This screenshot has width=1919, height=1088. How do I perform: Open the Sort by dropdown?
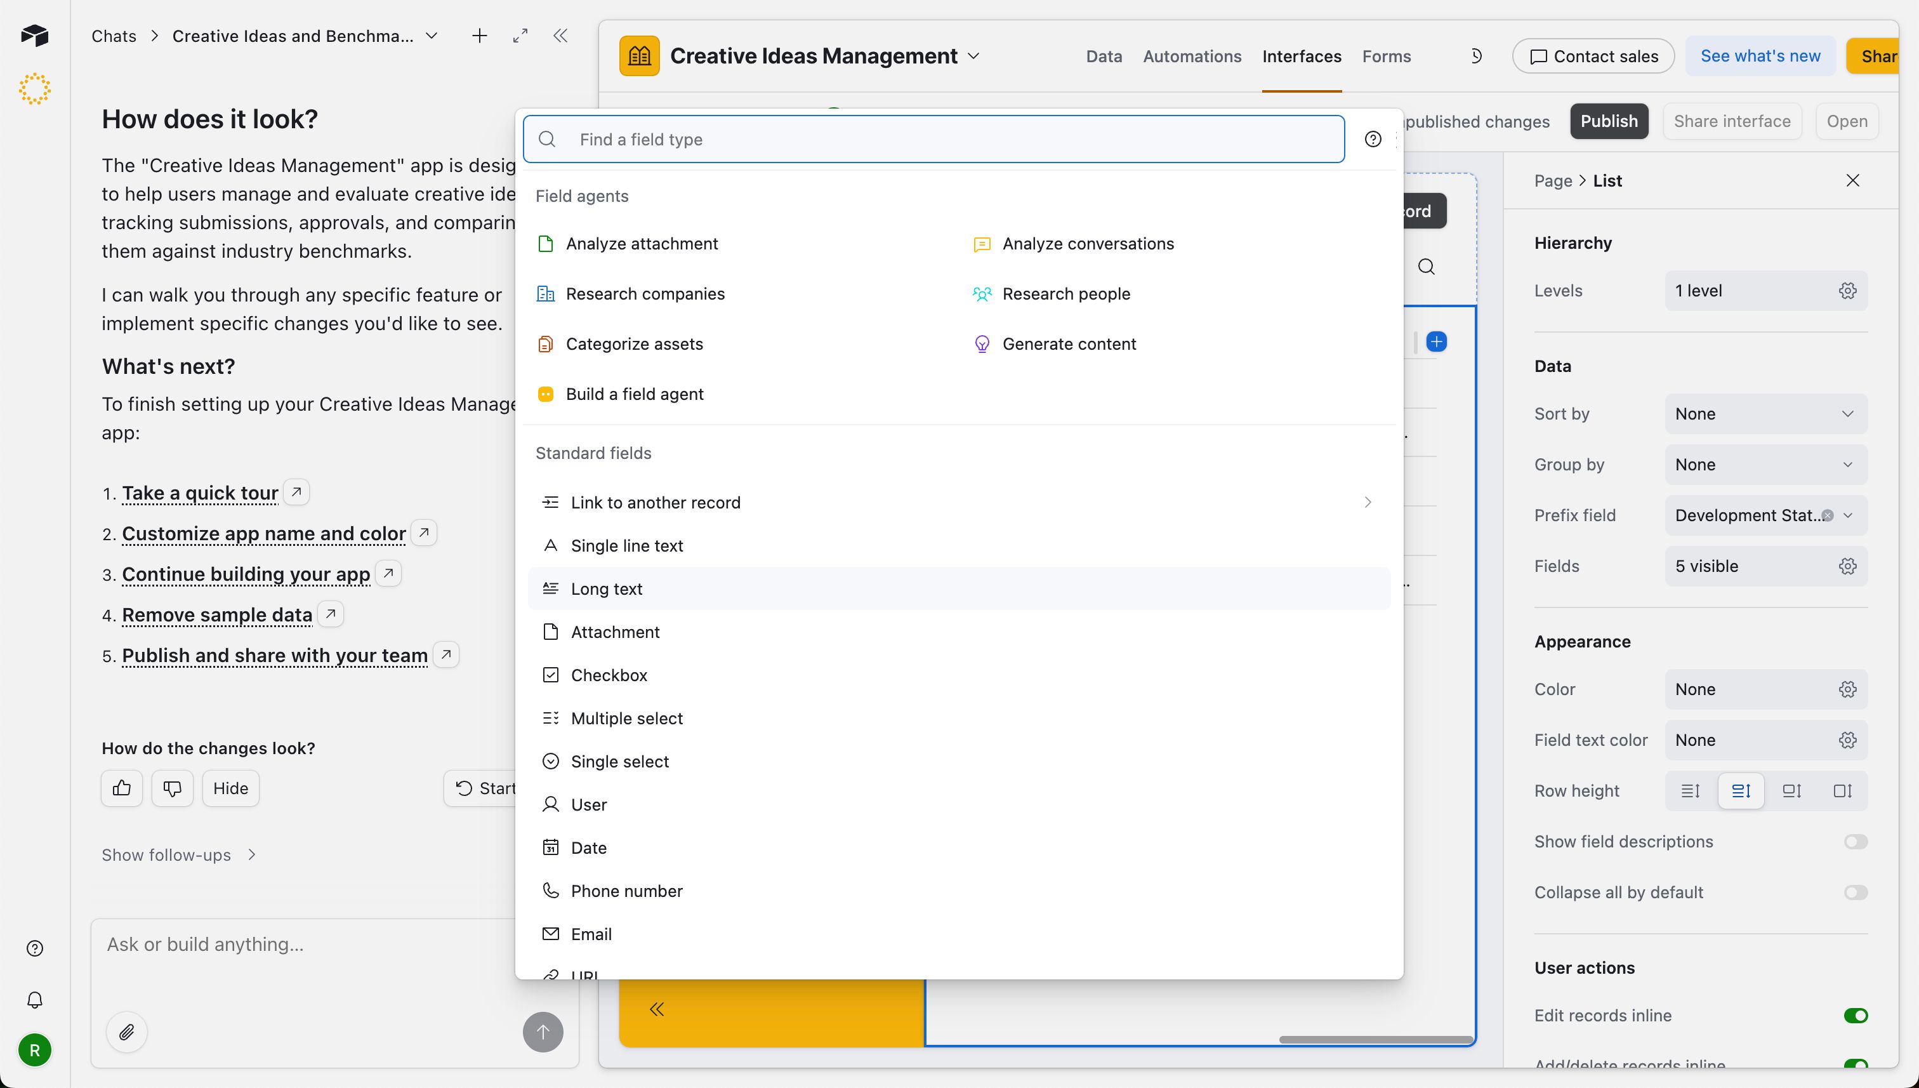click(x=1766, y=414)
